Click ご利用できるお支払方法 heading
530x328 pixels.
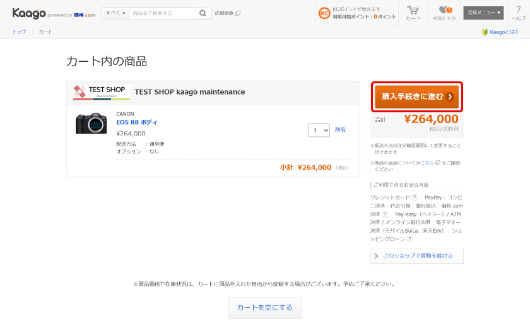click(401, 185)
